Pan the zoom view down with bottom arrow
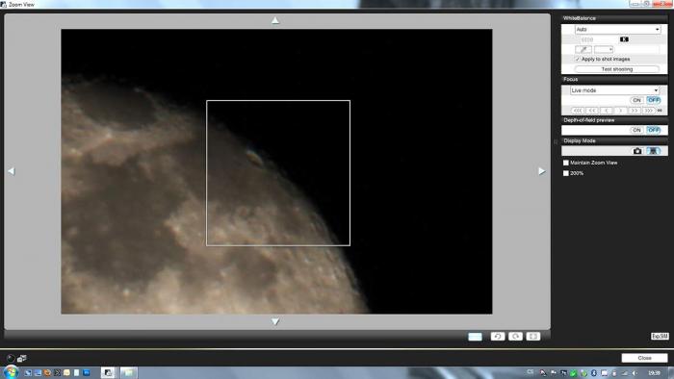674x379 pixels. point(275,321)
